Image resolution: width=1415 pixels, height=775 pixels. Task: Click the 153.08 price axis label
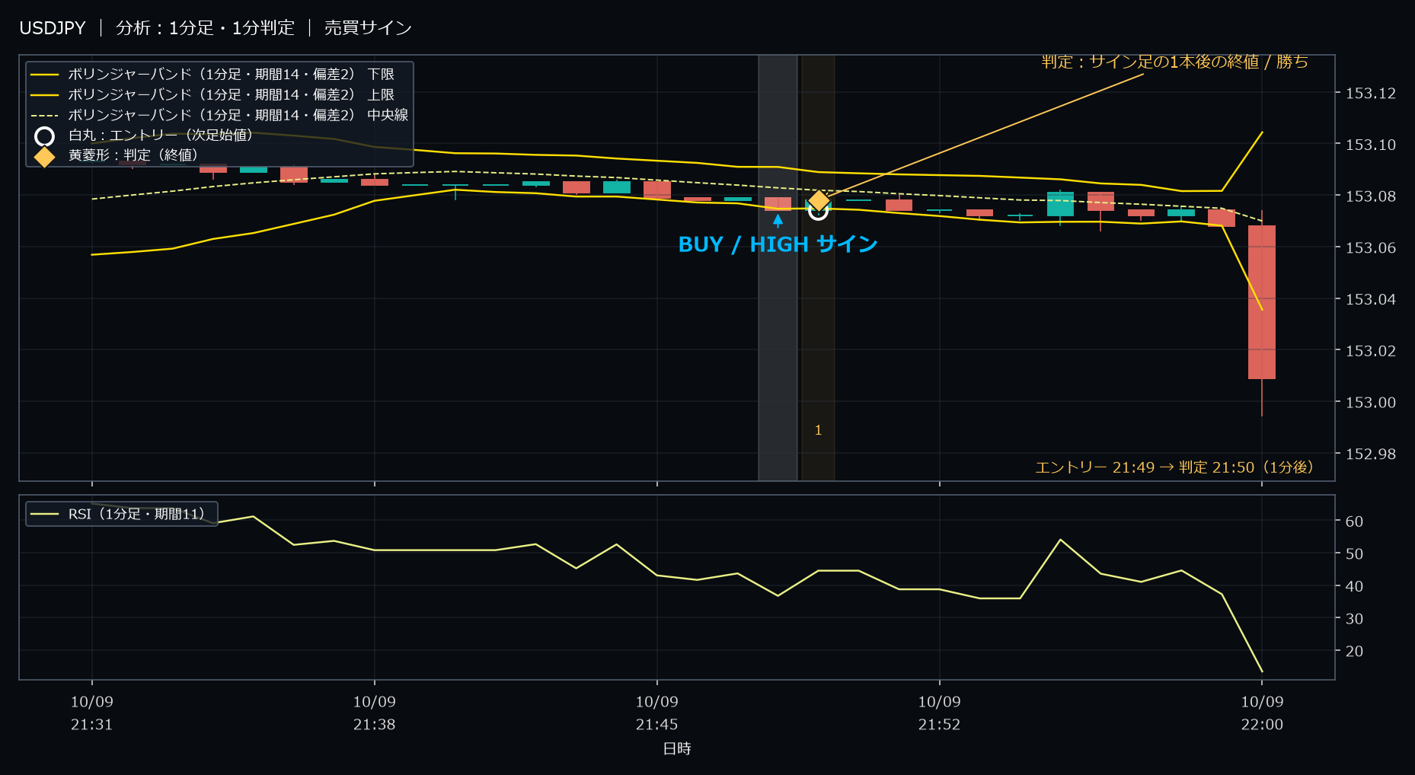[x=1371, y=196]
